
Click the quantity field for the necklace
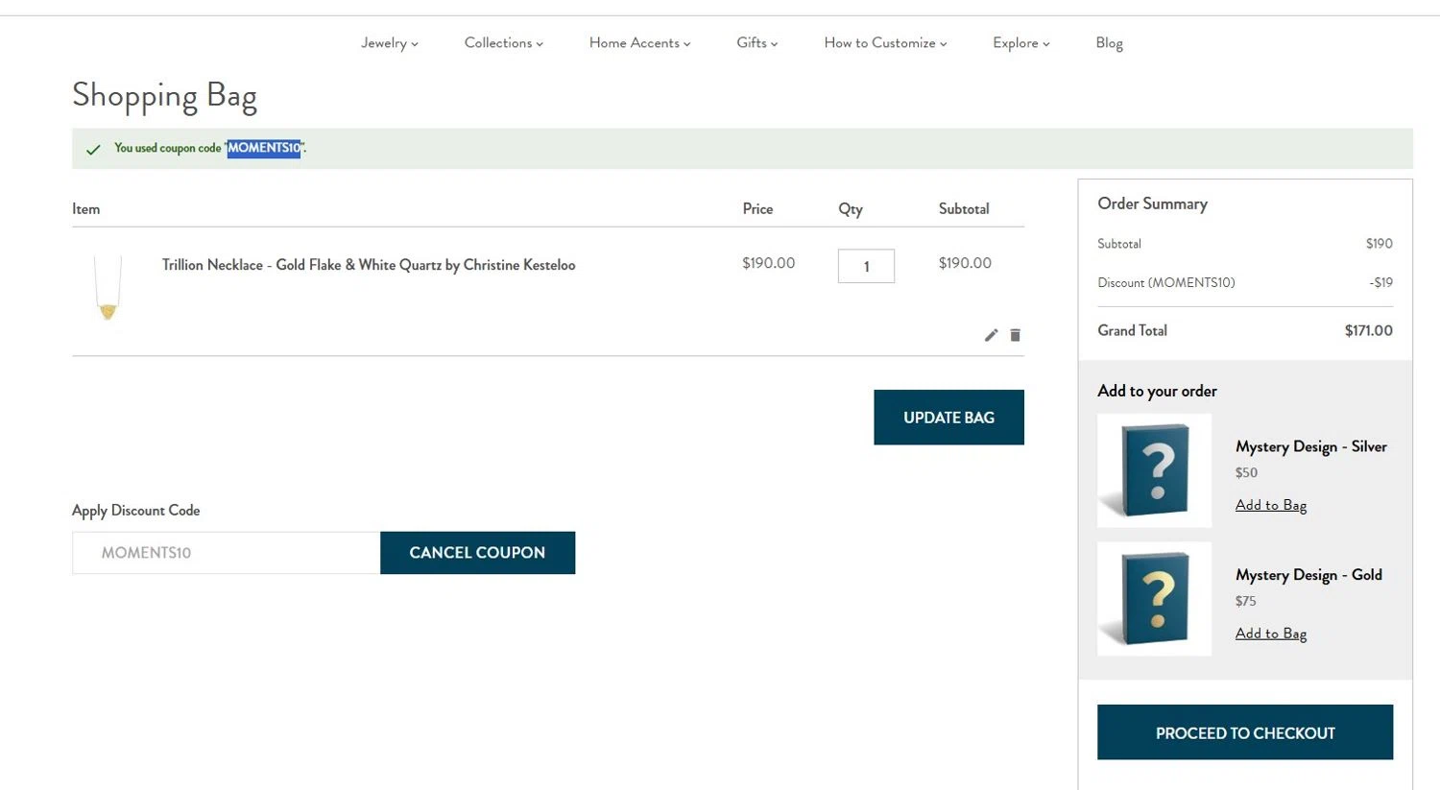866,266
